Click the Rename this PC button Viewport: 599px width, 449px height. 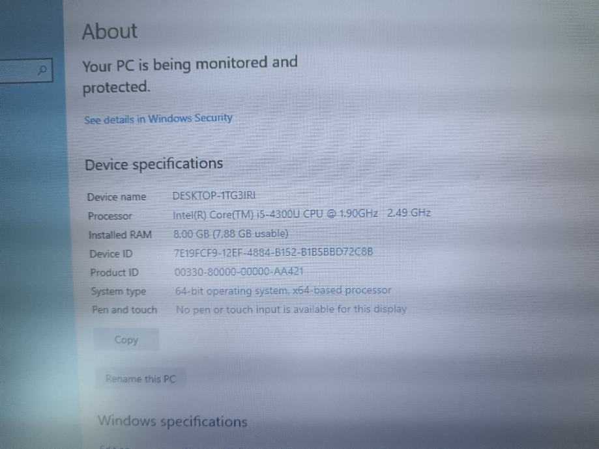point(141,379)
